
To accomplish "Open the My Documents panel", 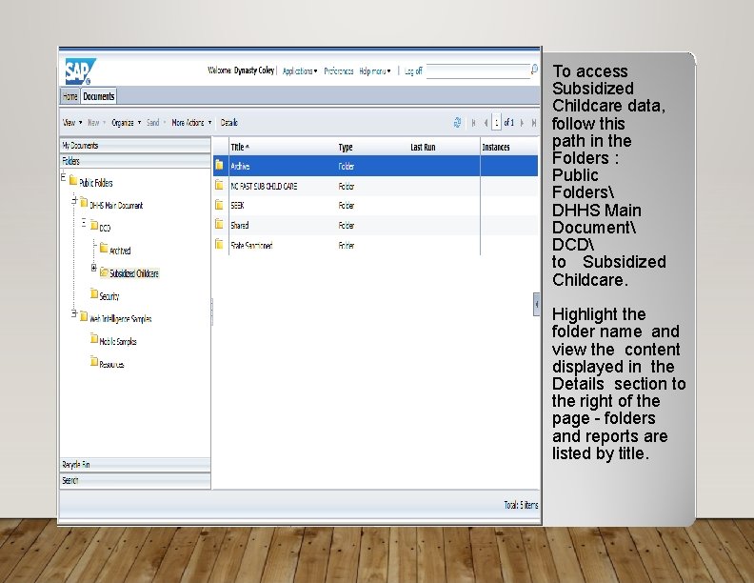I will coord(135,145).
